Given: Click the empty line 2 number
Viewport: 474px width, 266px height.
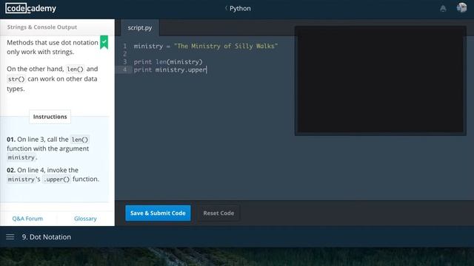Looking at the screenshot, I should point(125,54).
